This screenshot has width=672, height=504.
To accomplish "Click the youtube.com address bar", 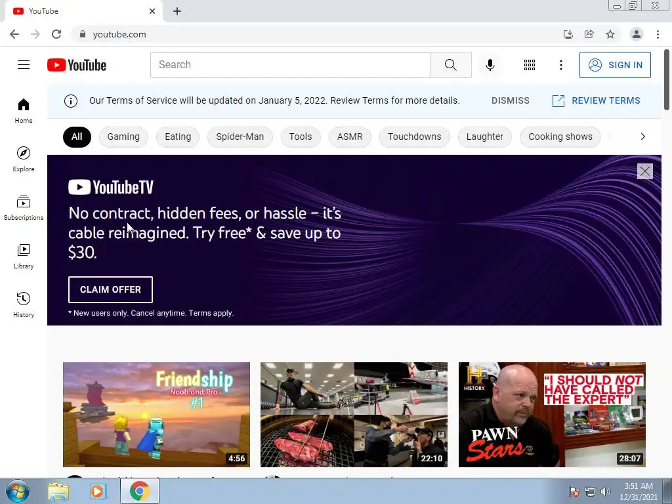I will (317, 34).
